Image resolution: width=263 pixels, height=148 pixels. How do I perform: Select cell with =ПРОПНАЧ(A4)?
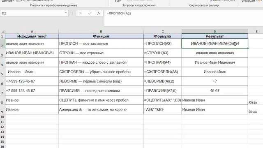click(163, 62)
